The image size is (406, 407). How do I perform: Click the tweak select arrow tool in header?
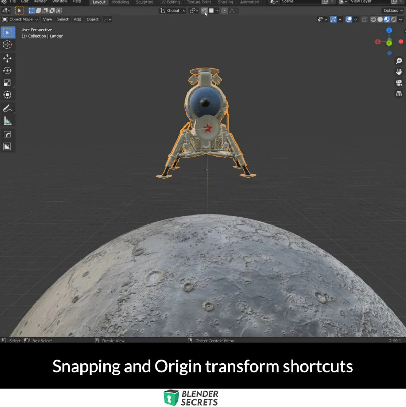[x=19, y=11]
